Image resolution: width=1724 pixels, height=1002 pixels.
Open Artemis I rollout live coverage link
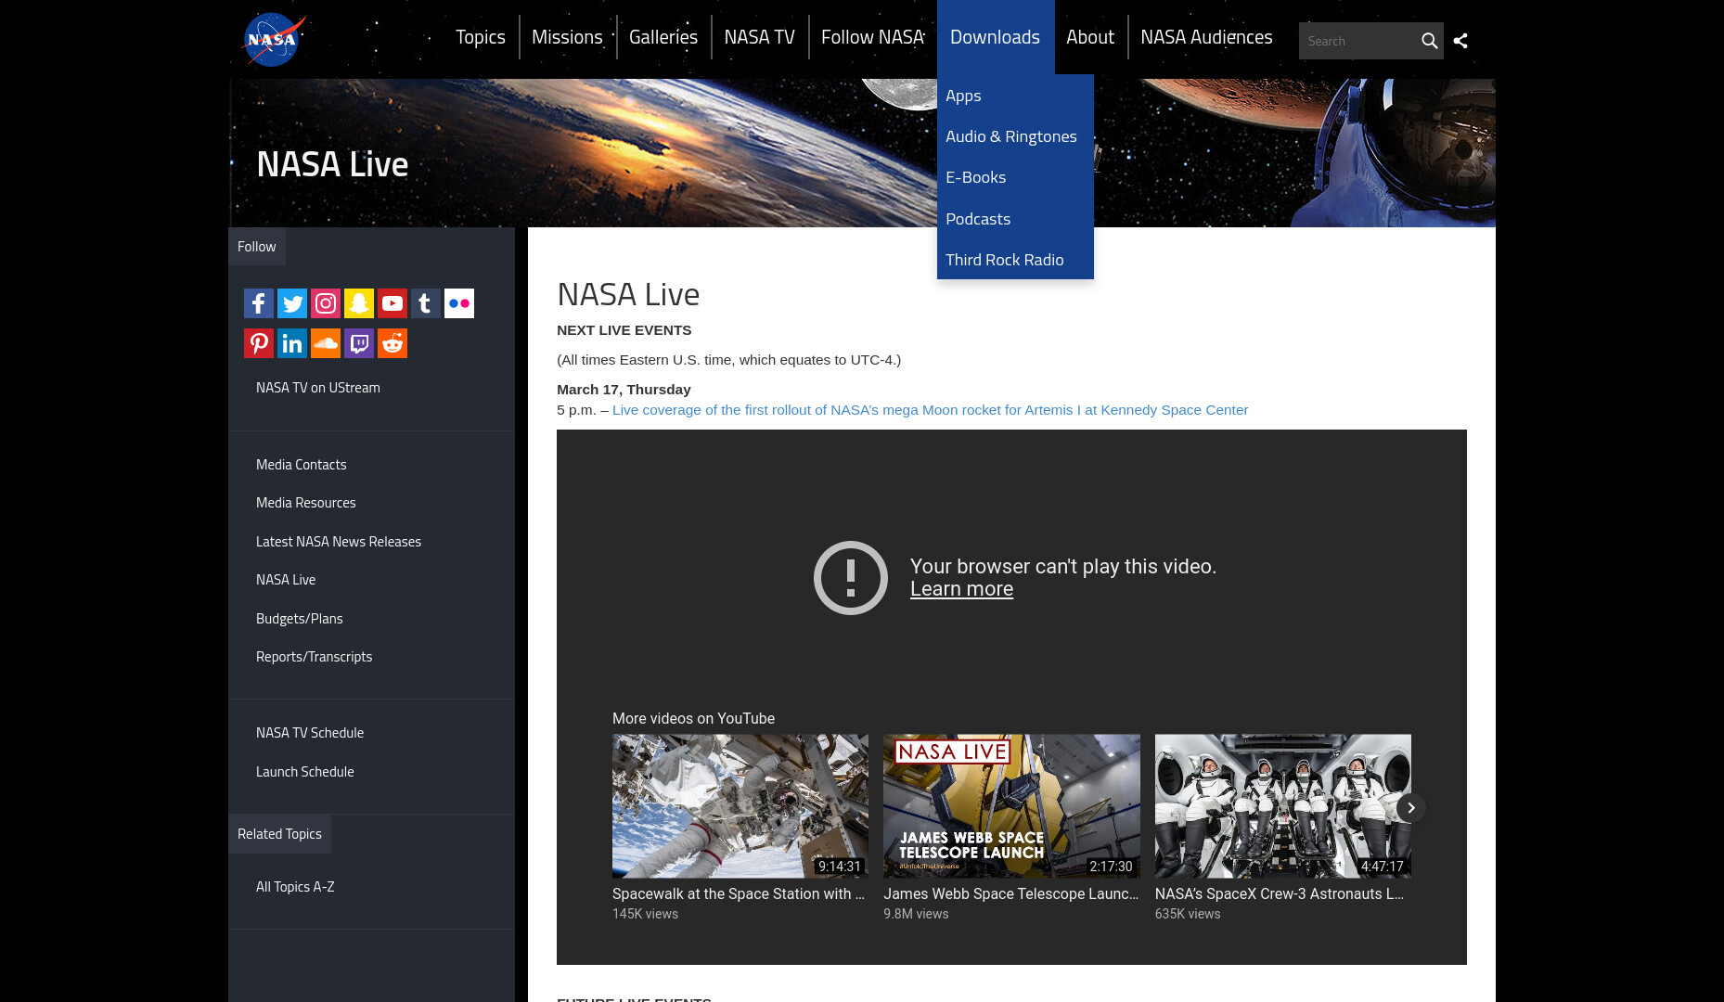(930, 410)
